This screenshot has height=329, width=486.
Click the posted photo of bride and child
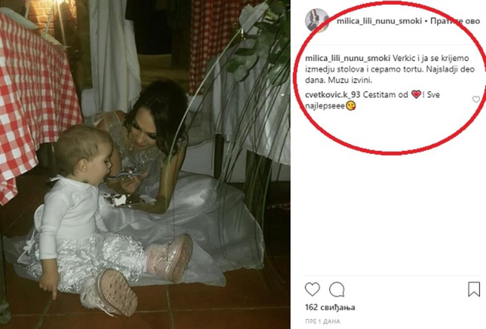145,164
